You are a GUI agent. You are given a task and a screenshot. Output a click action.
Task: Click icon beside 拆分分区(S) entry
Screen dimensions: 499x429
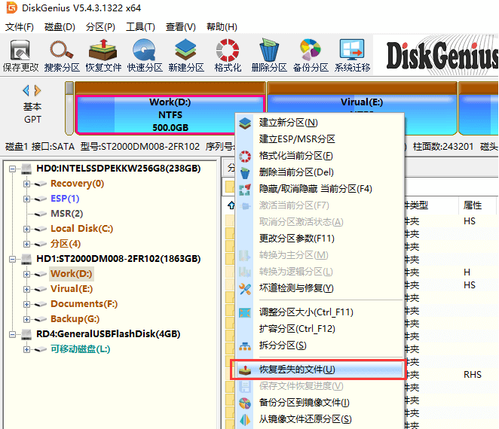click(245, 346)
